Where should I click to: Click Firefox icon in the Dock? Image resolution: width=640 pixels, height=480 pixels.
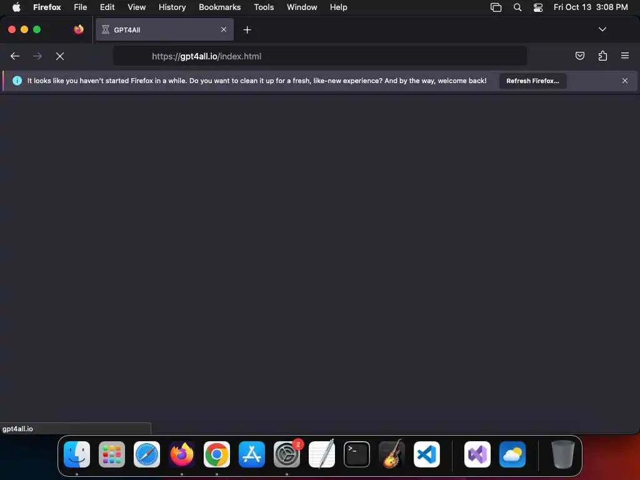click(x=182, y=454)
